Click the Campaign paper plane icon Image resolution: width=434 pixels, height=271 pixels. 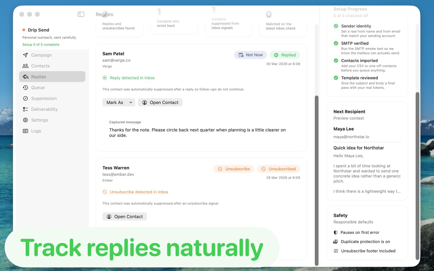point(25,55)
